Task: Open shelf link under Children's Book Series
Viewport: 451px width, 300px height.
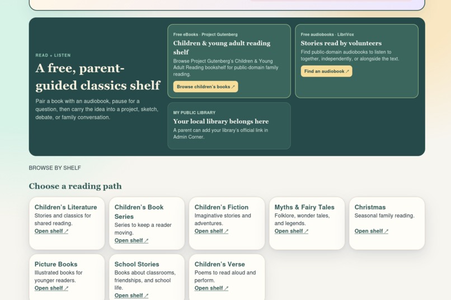Action: pyautogui.click(x=131, y=241)
